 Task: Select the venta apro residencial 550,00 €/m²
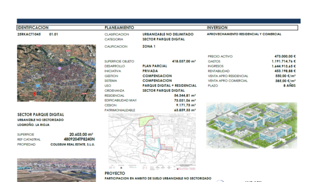coord(285,76)
